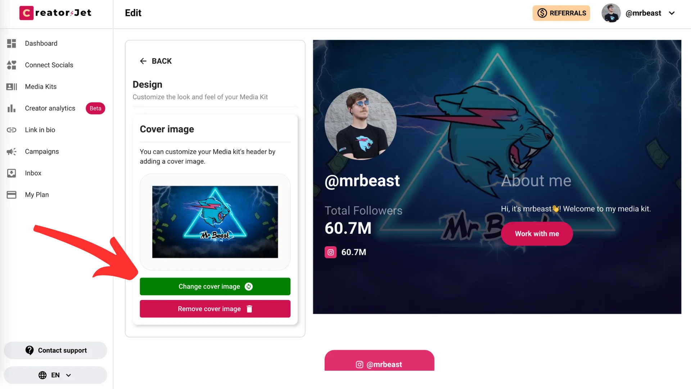The image size is (691, 389).
Task: Click the Creator Analytics sidebar icon
Action: pyautogui.click(x=12, y=108)
